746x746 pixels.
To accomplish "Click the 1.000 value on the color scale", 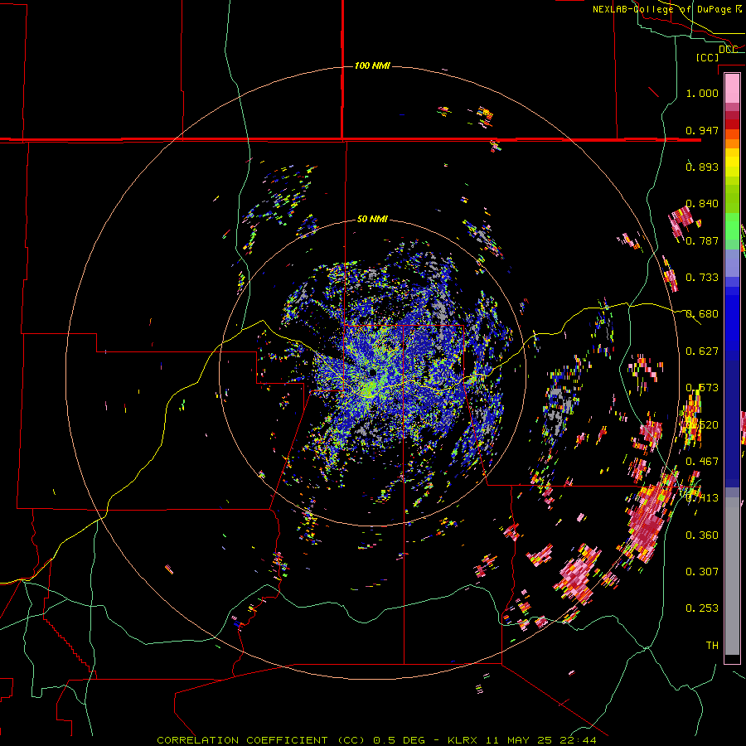I will click(x=702, y=93).
